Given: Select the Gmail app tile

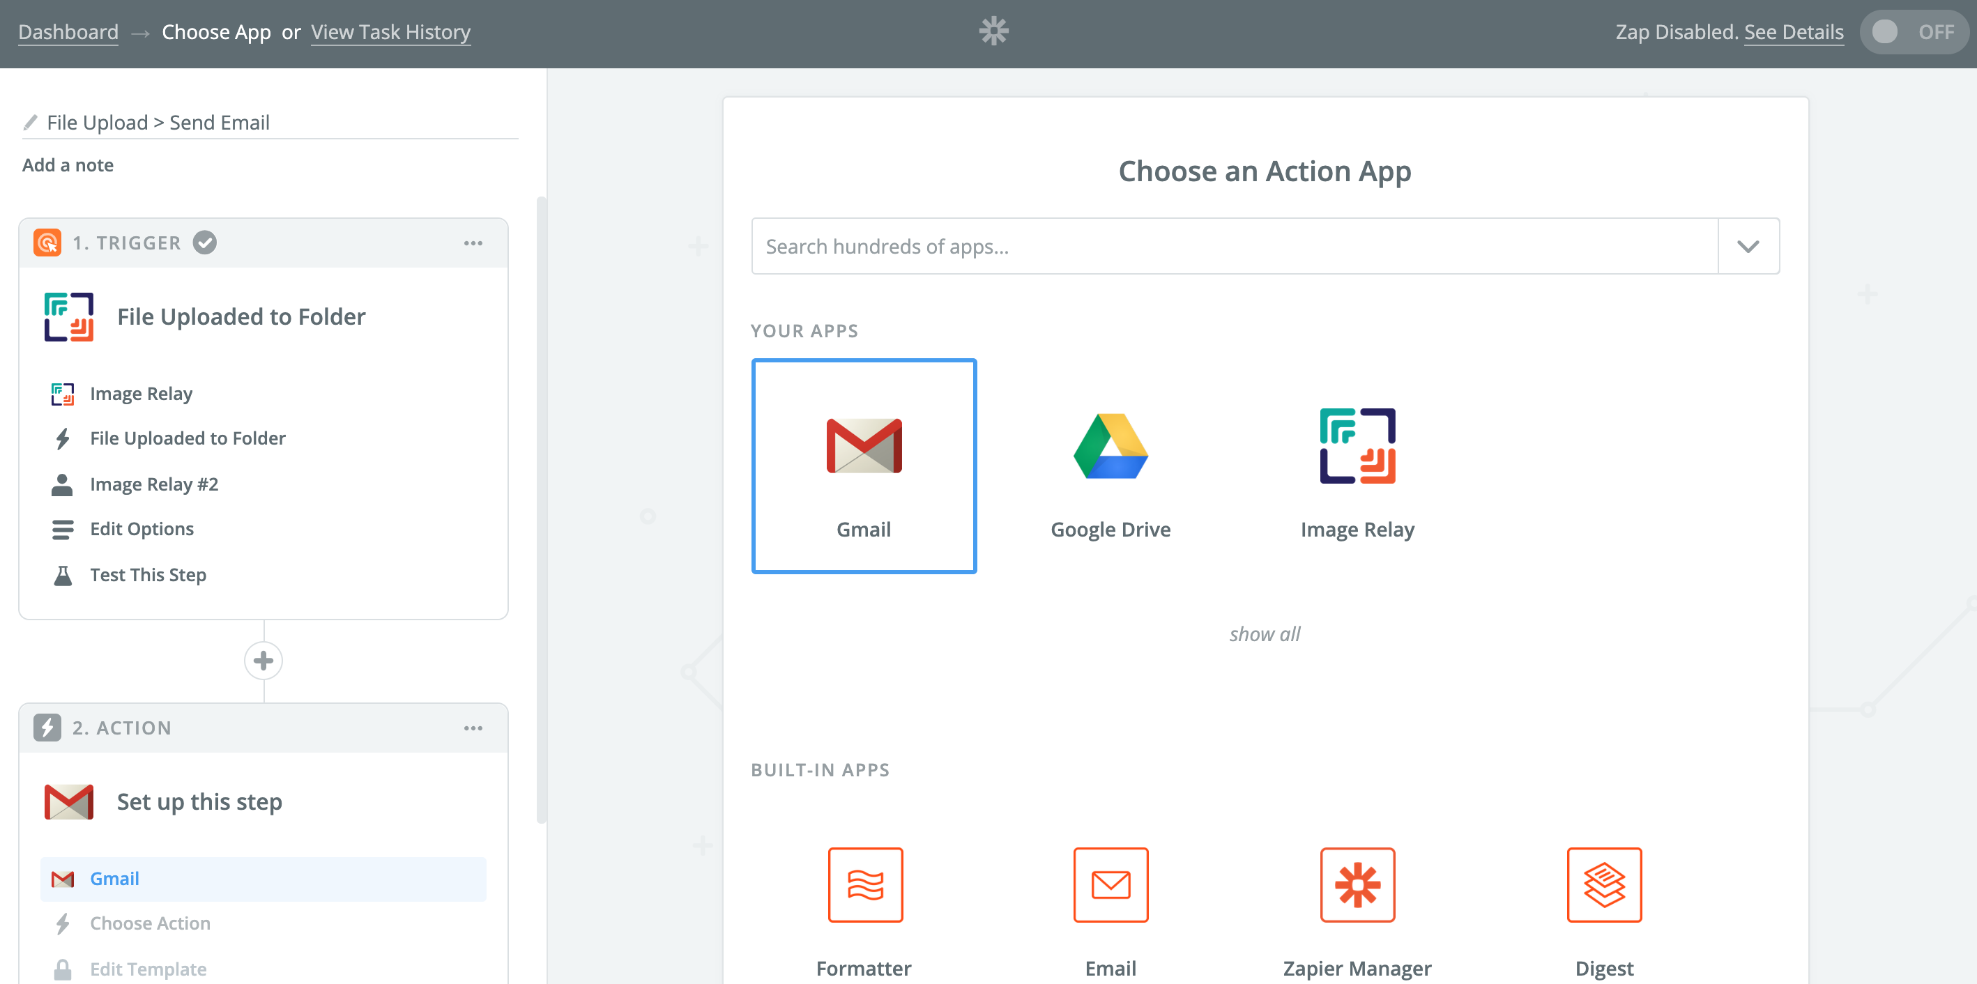Looking at the screenshot, I should [x=864, y=466].
